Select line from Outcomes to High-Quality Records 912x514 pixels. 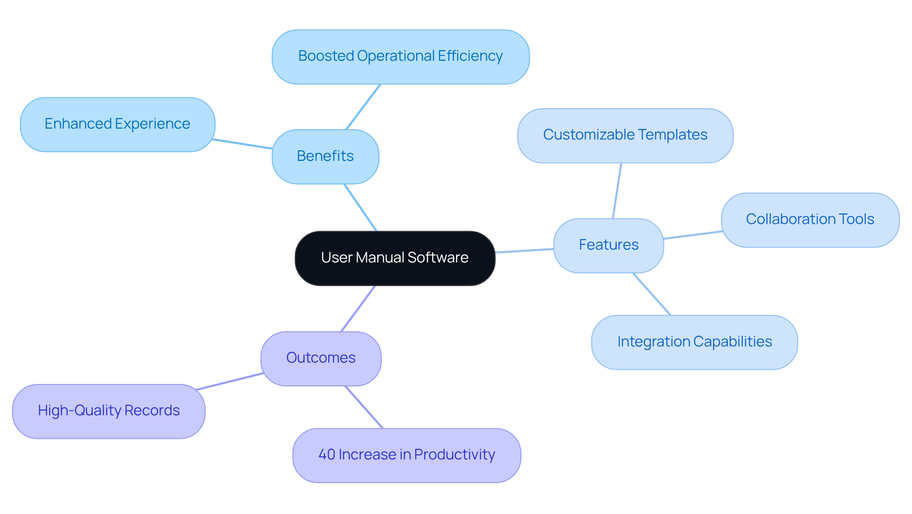click(230, 382)
